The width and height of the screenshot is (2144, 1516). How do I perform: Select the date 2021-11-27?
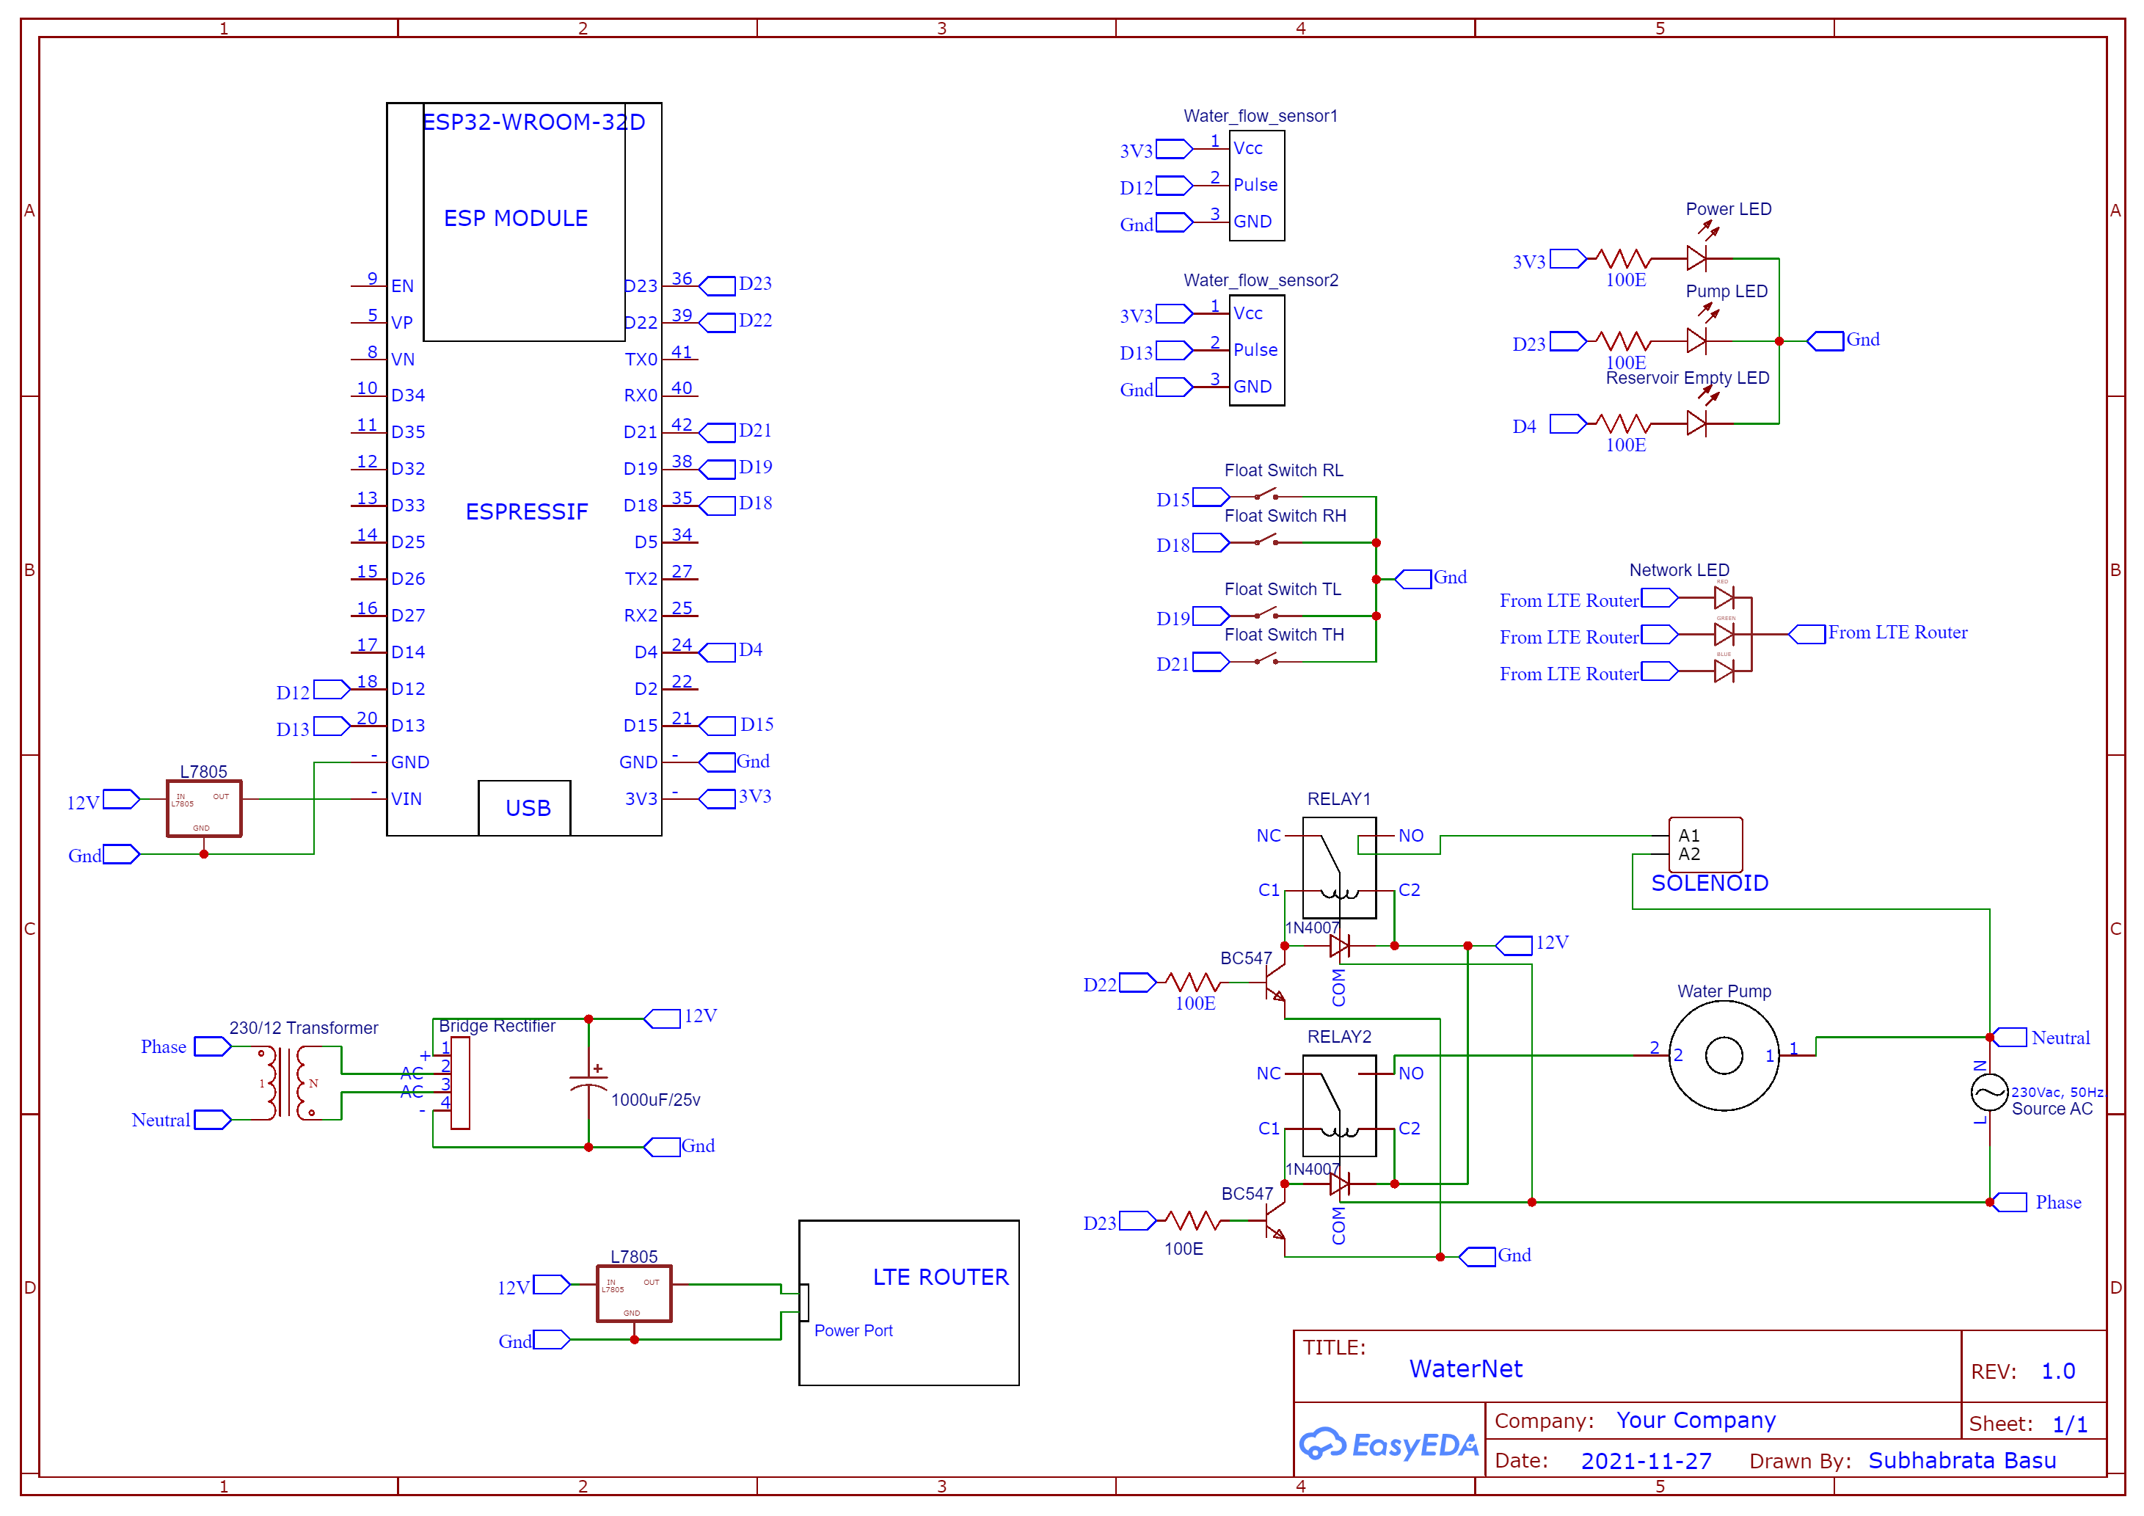pyautogui.click(x=1647, y=1461)
